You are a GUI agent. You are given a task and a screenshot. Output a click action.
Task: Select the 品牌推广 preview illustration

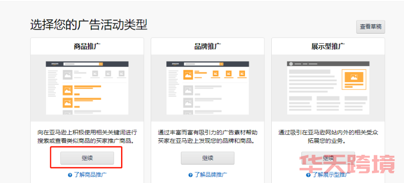coord(208,88)
